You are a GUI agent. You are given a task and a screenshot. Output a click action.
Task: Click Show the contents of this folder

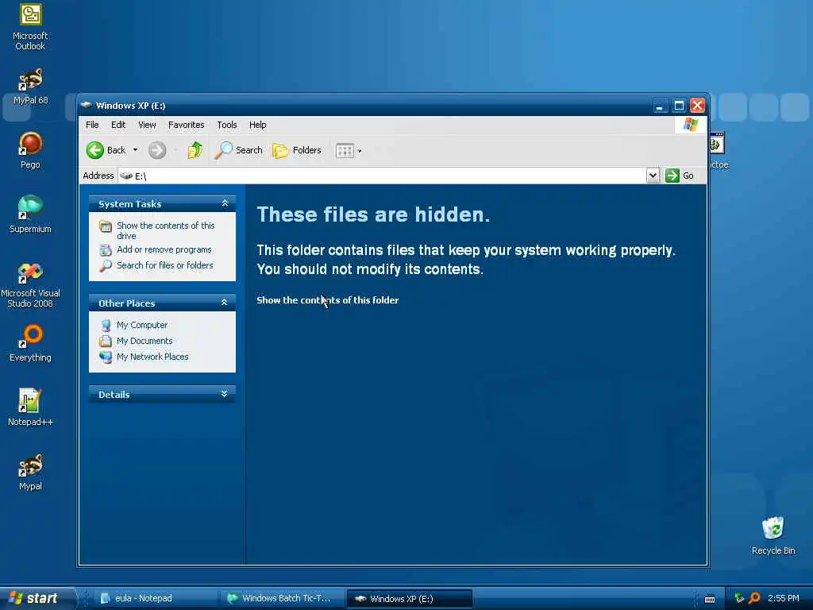pos(328,299)
